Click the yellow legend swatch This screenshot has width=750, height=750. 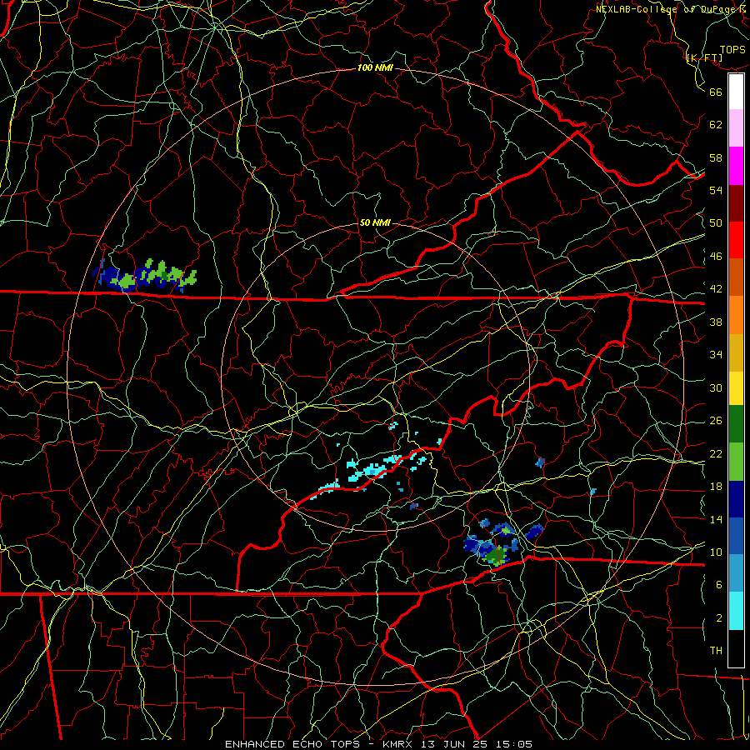coord(736,387)
